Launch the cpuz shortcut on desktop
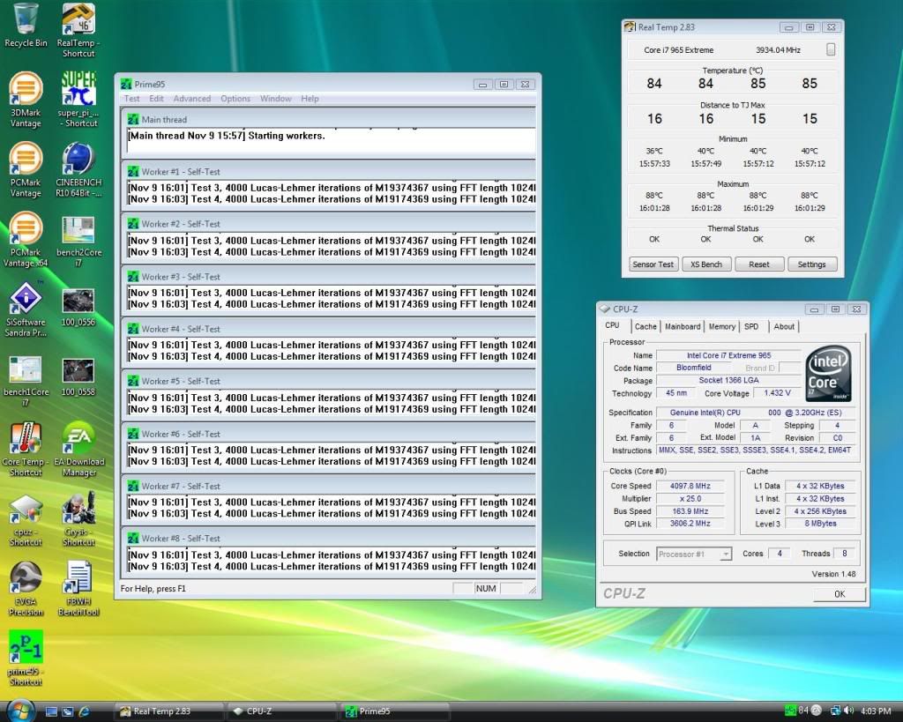The image size is (903, 722). 26,520
